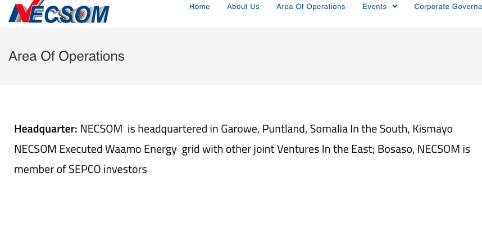The width and height of the screenshot is (482, 237).
Task: Expand the Events dropdown chevron
Action: [395, 7]
